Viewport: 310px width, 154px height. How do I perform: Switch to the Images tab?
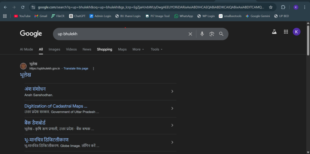point(54,49)
